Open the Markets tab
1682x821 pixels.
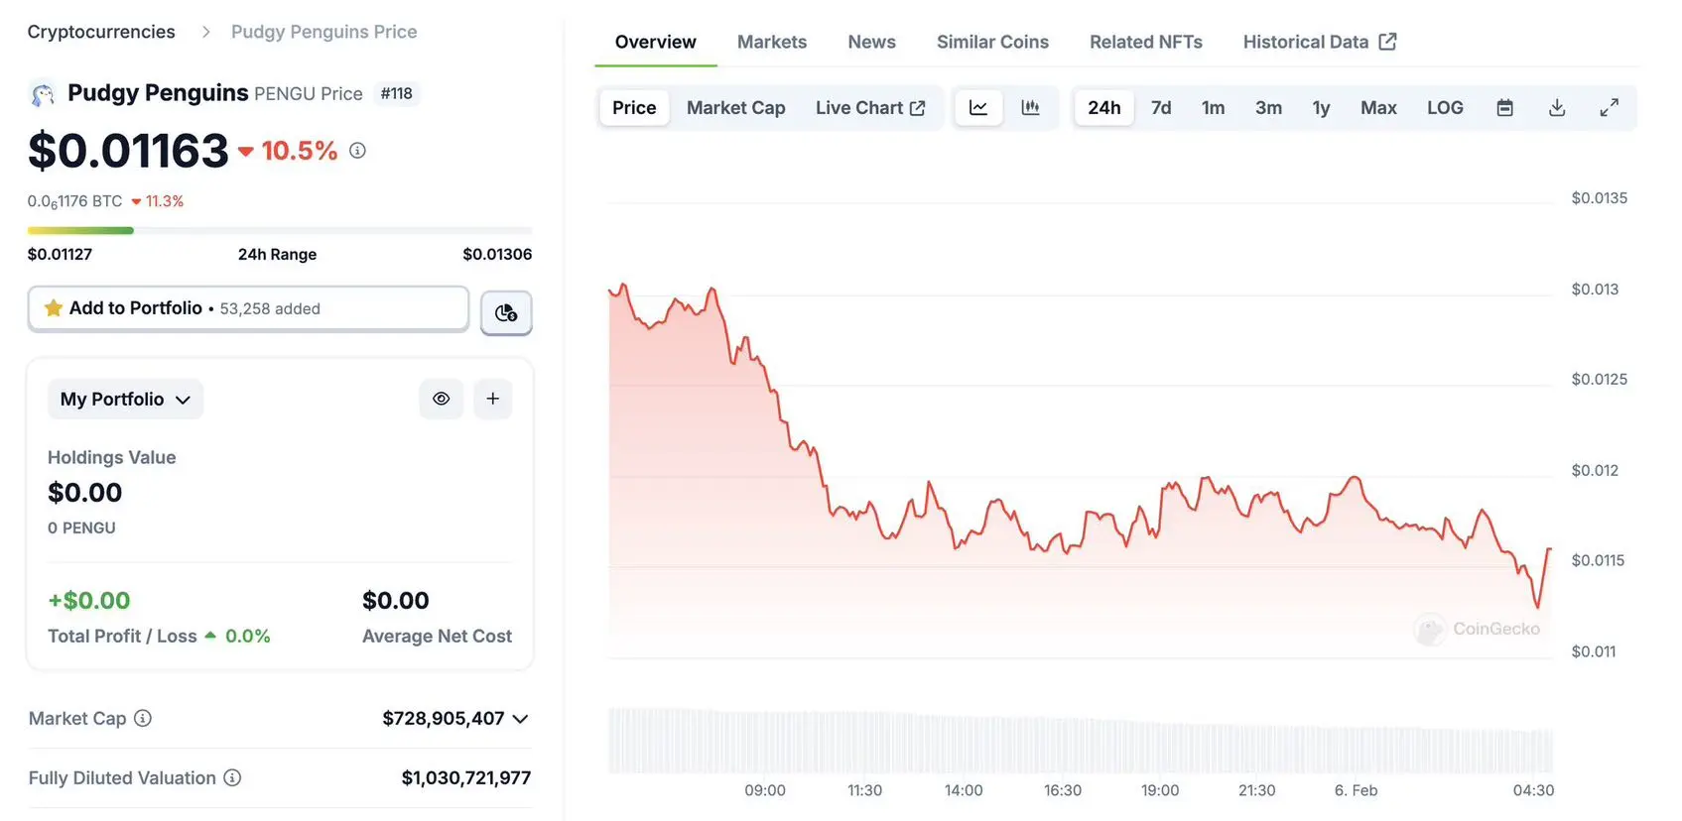pyautogui.click(x=771, y=42)
